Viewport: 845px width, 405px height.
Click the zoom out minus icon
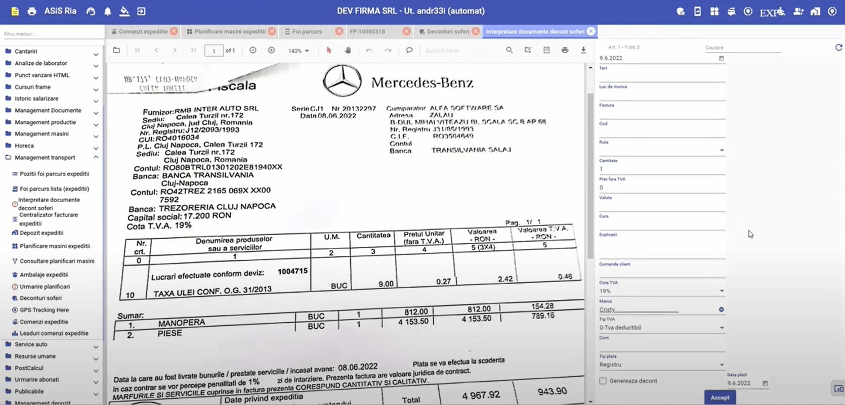(x=253, y=51)
